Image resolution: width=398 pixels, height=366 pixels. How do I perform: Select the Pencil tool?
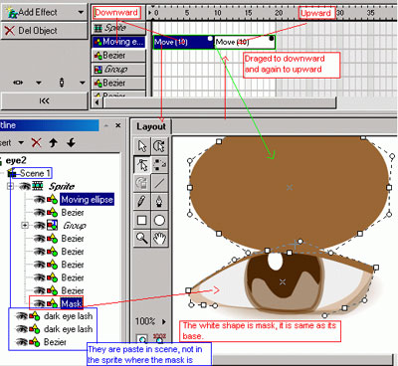tap(142, 201)
